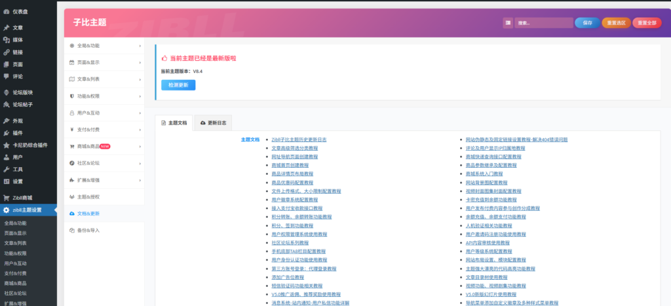Click the shield icon beside 功能&权限
The image size is (671, 306).
[x=71, y=96]
